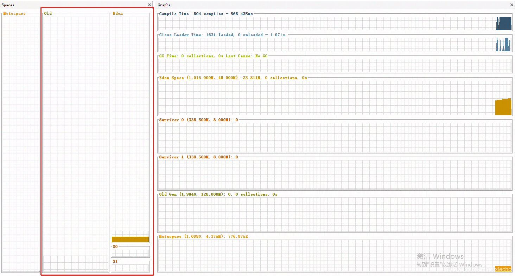
Task: Select the Old label in Spaces panel
Action: tap(48, 13)
